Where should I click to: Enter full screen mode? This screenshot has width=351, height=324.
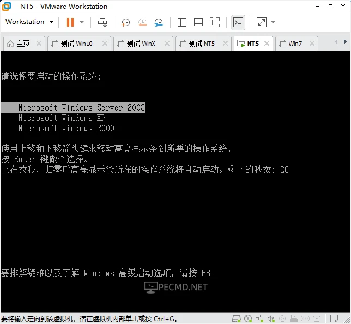214,22
